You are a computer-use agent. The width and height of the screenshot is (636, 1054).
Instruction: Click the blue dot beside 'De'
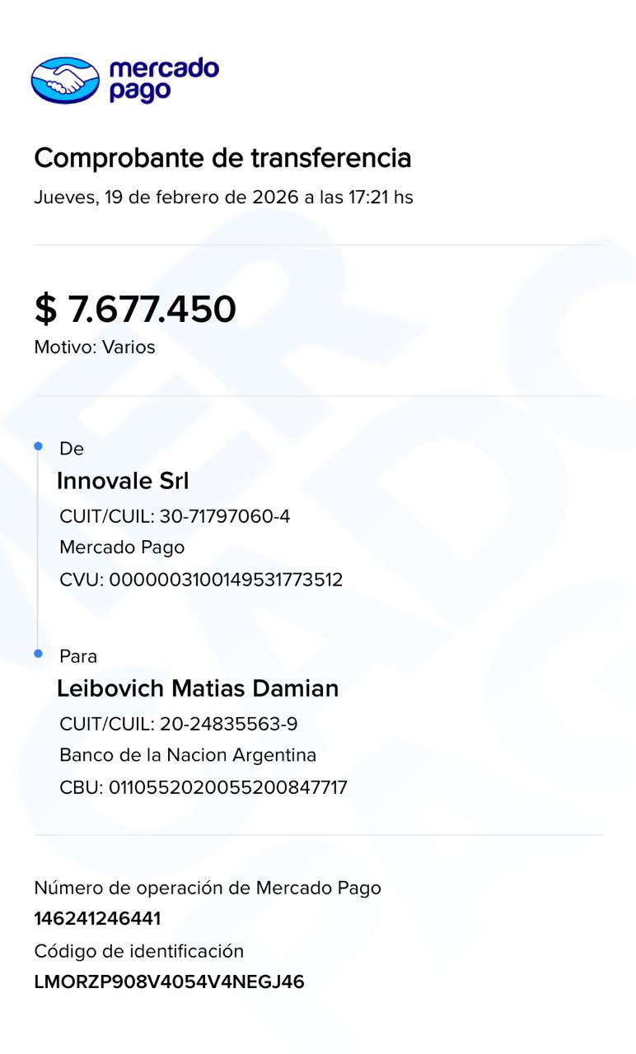click(38, 446)
